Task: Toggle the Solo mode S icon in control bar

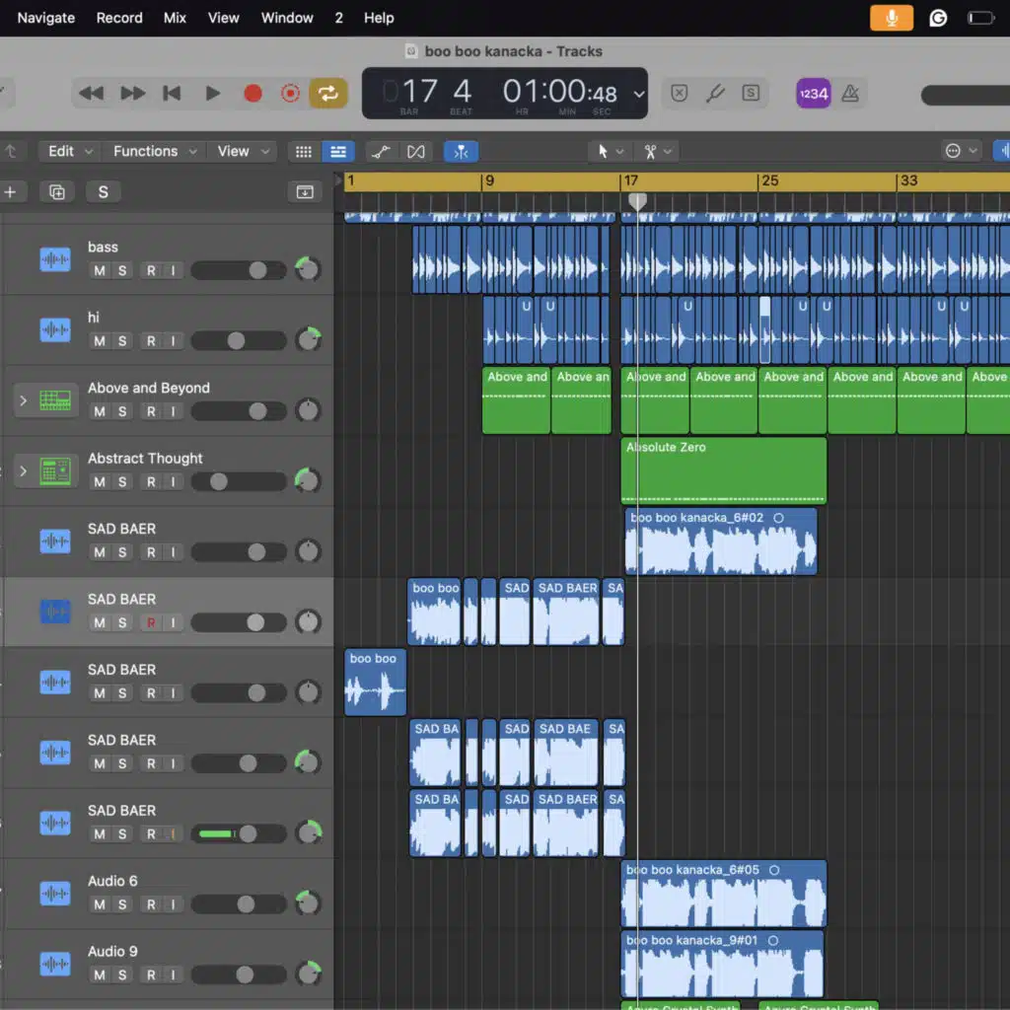Action: pos(751,94)
